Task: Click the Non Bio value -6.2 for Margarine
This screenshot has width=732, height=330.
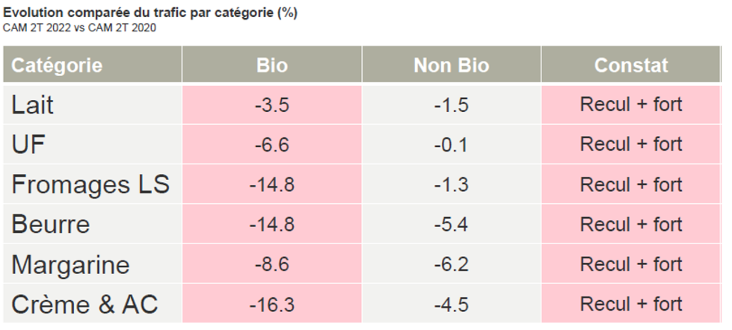Action: point(451,265)
